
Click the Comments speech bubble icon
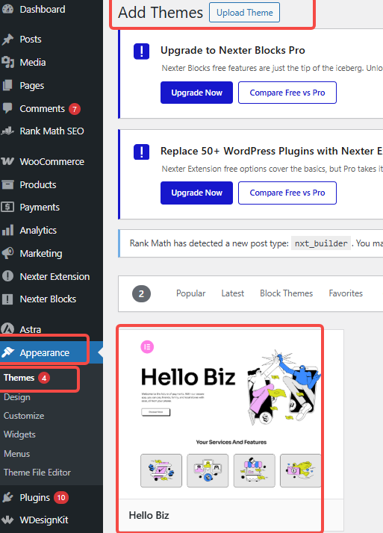point(7,108)
